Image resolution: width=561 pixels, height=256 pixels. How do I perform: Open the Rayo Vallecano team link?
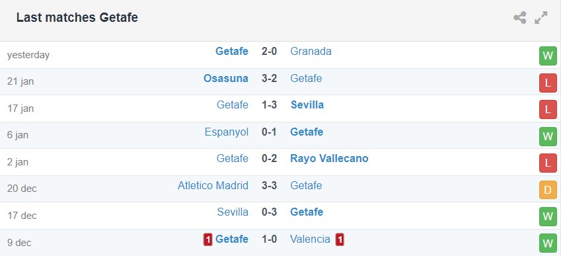[x=329, y=158]
